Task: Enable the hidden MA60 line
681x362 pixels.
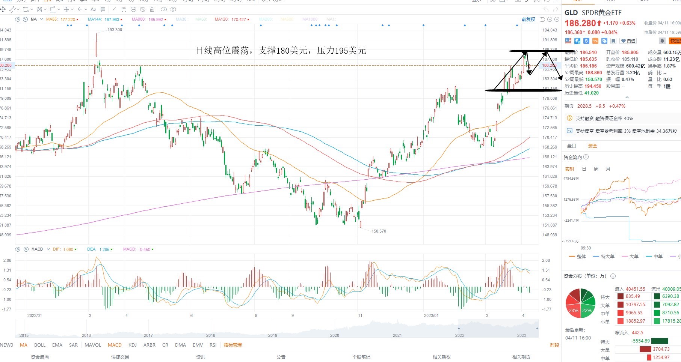Action: [201, 19]
